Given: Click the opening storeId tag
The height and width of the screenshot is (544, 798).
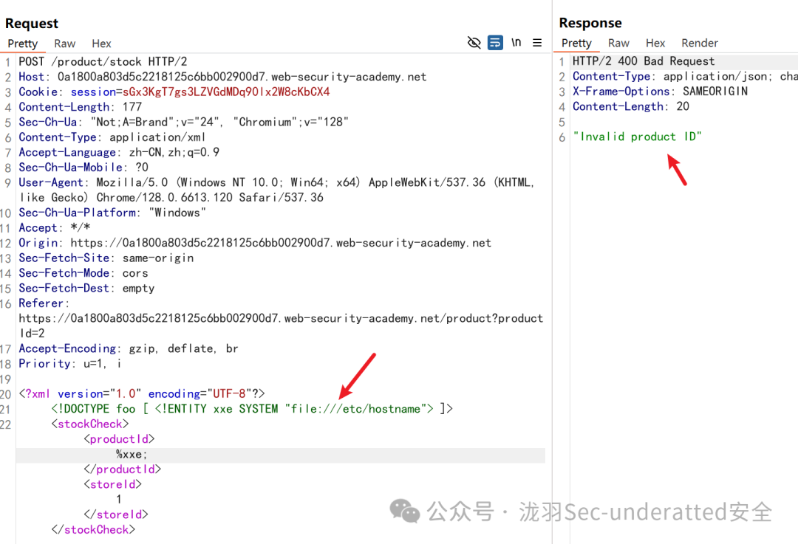Looking at the screenshot, I should click(x=112, y=484).
